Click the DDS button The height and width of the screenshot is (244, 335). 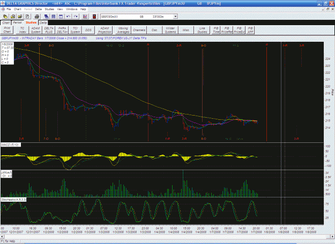point(88,30)
